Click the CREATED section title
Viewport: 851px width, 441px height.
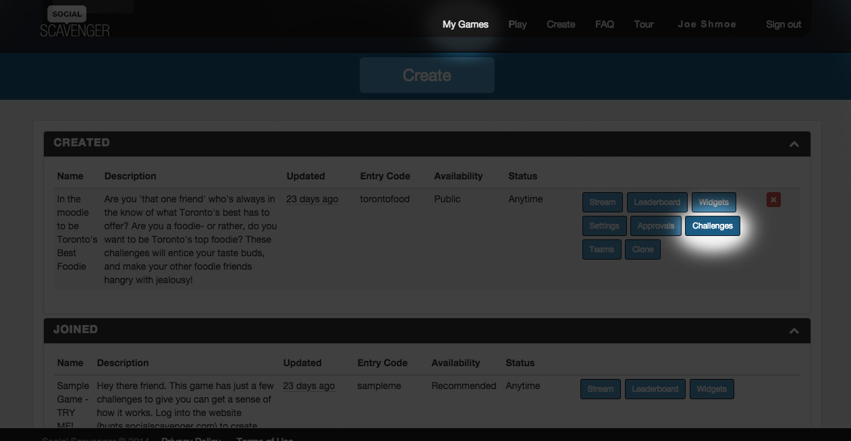(x=82, y=143)
